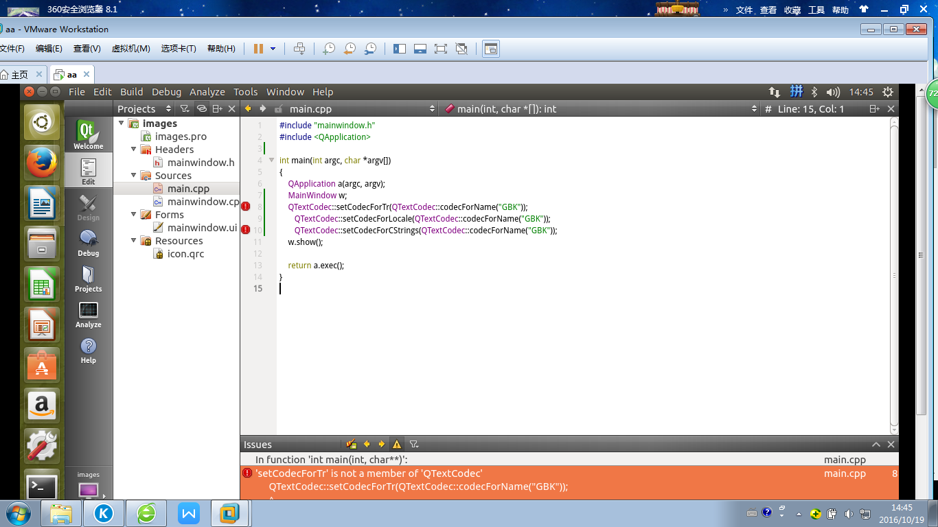Screen dimensions: 938x527
Task: Go forward in editor navigation history
Action: 262,108
